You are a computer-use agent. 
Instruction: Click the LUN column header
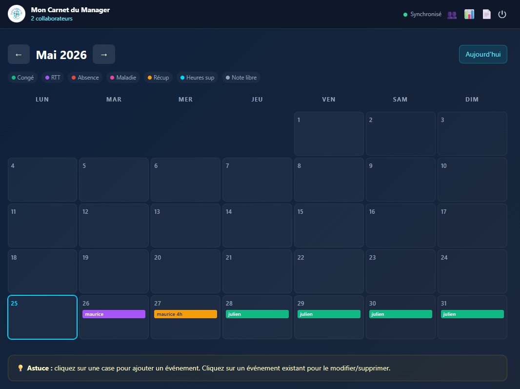pyautogui.click(x=42, y=99)
